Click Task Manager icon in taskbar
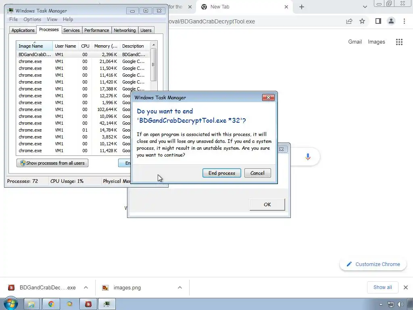The height and width of the screenshot is (310, 413). (x=106, y=304)
